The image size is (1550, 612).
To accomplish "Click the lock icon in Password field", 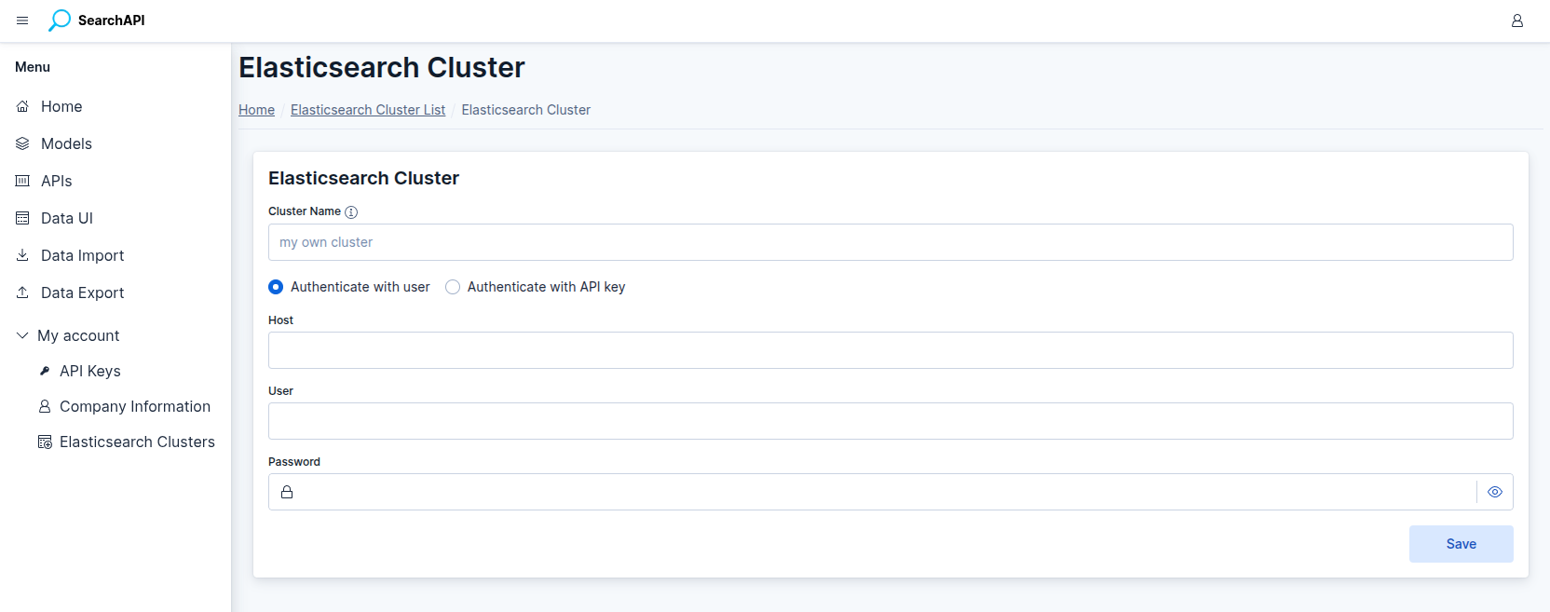I will 287,492.
